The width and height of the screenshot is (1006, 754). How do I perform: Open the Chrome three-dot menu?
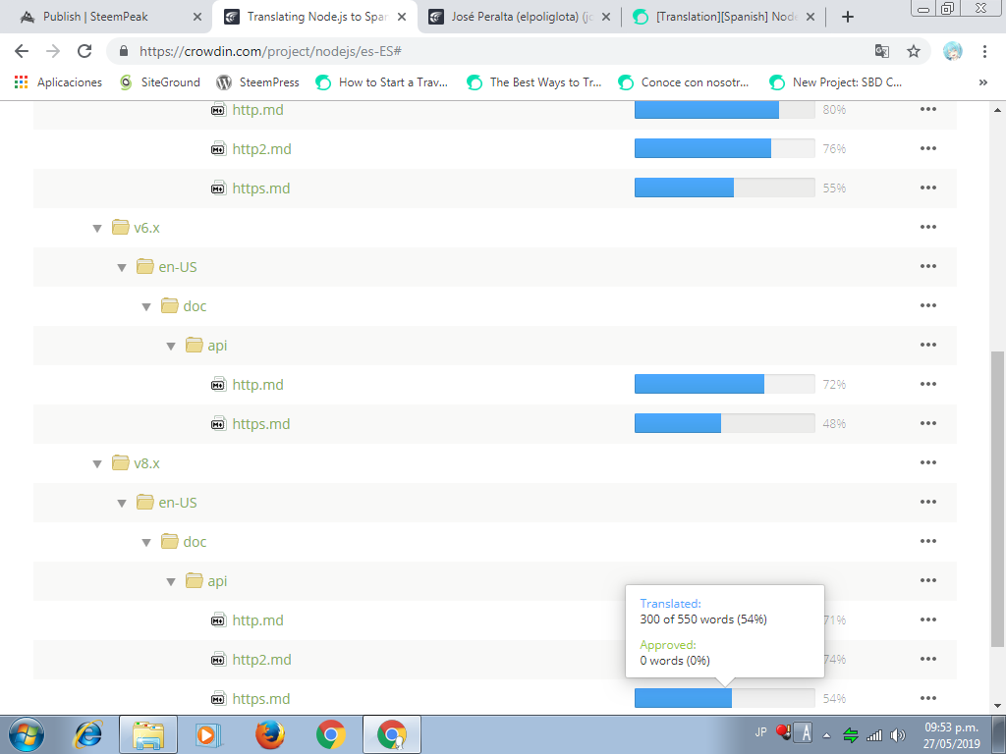click(984, 51)
